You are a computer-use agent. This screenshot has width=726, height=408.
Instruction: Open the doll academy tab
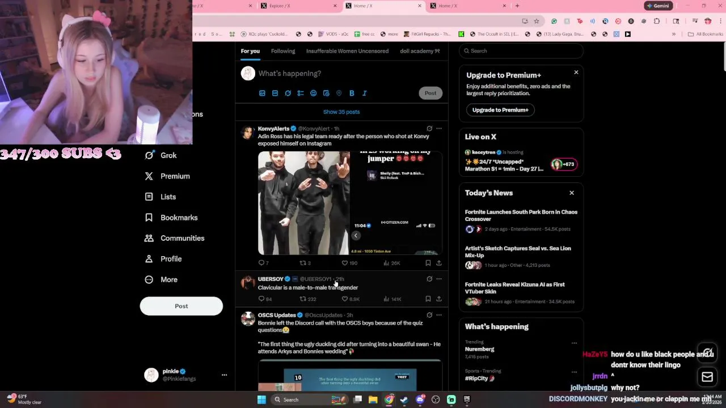420,51
